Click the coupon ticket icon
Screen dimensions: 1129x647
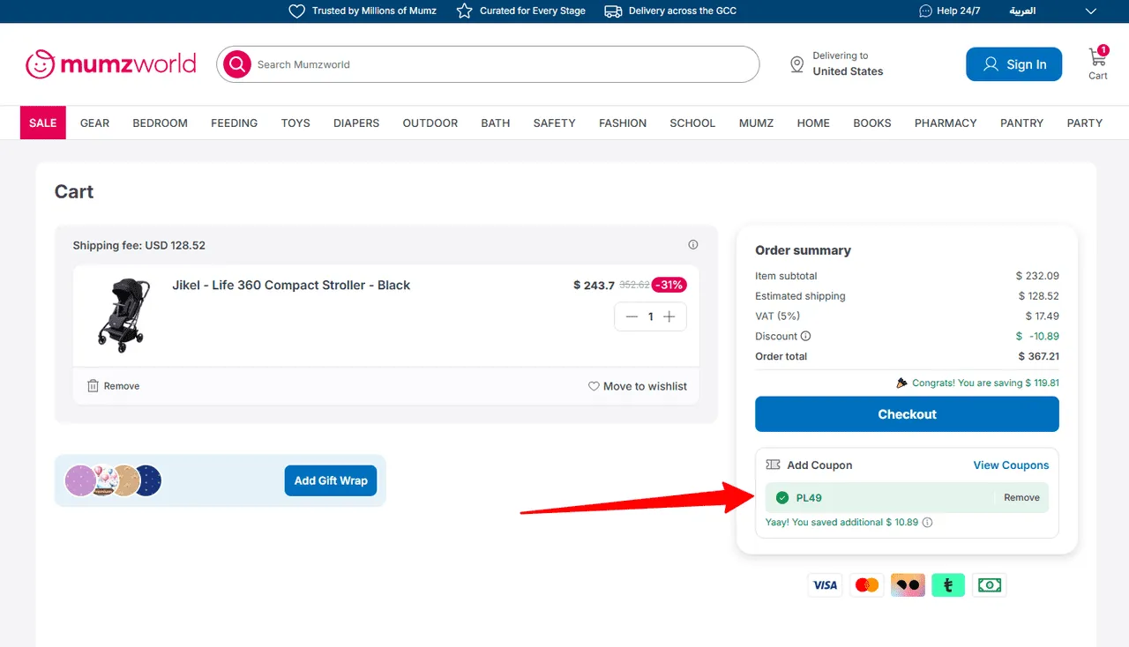pyautogui.click(x=774, y=465)
